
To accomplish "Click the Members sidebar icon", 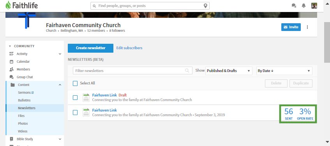I will [x=11, y=69].
